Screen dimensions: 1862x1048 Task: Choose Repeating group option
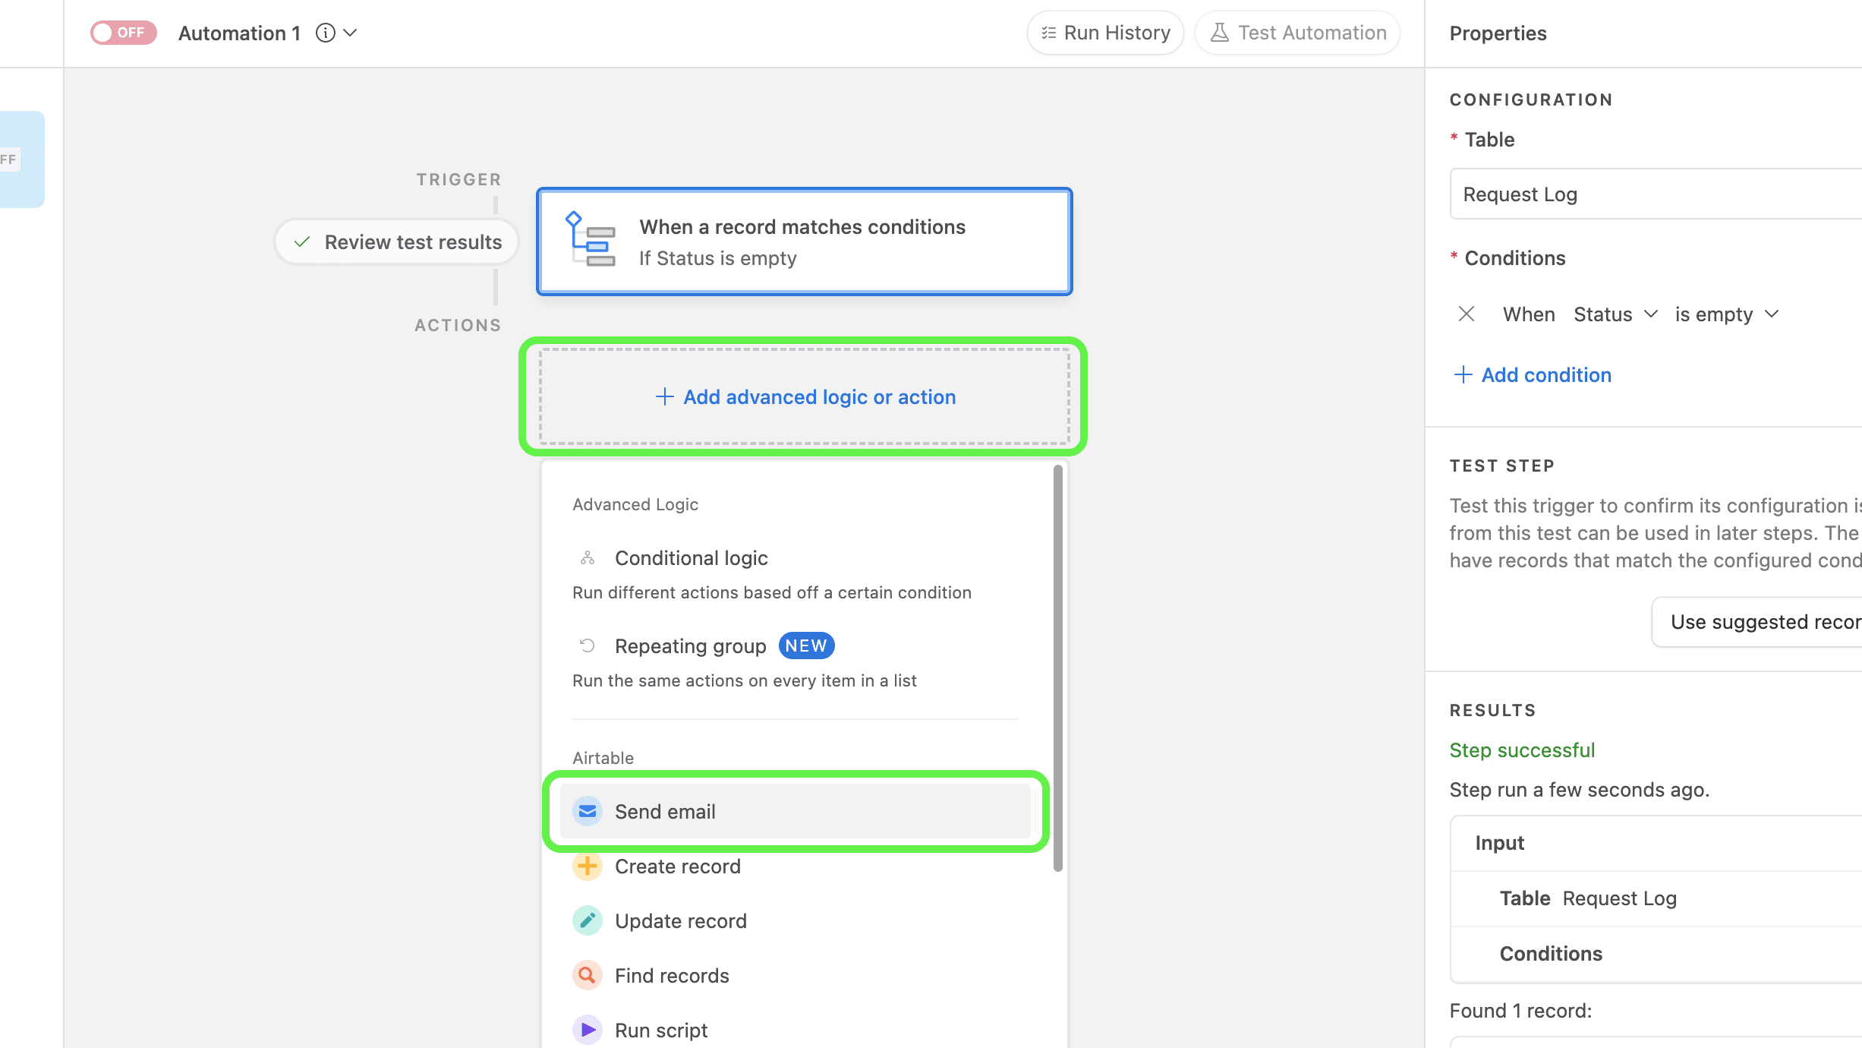coord(795,661)
